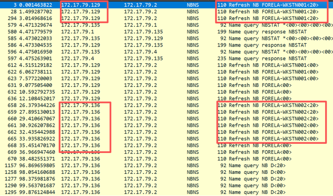Select packet number 3 row
This screenshot has height=196, width=333.
click(166, 5)
